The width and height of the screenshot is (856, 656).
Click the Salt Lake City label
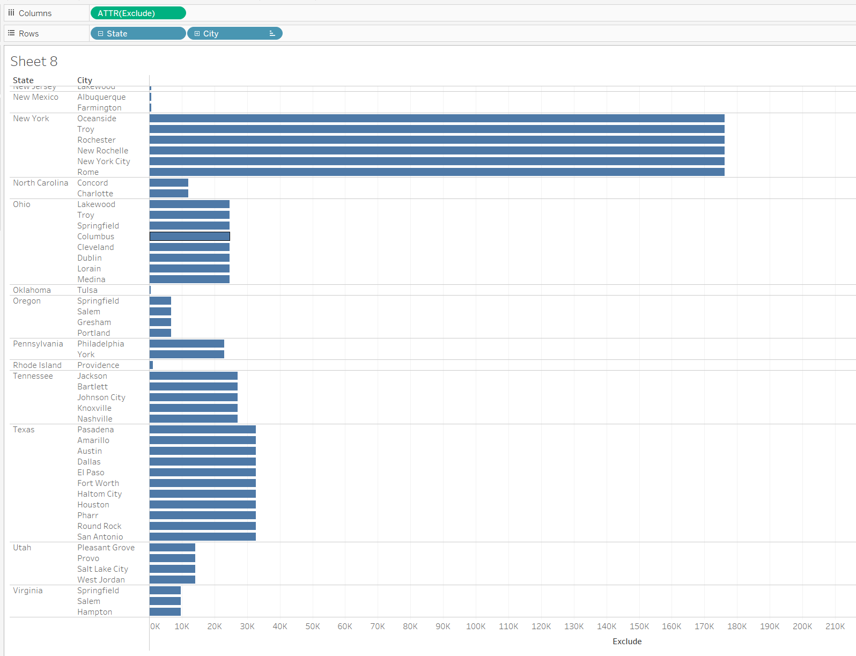(102, 569)
